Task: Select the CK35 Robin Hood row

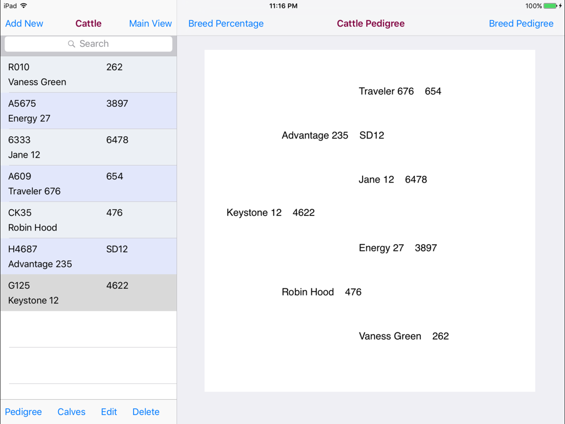Action: click(x=88, y=220)
